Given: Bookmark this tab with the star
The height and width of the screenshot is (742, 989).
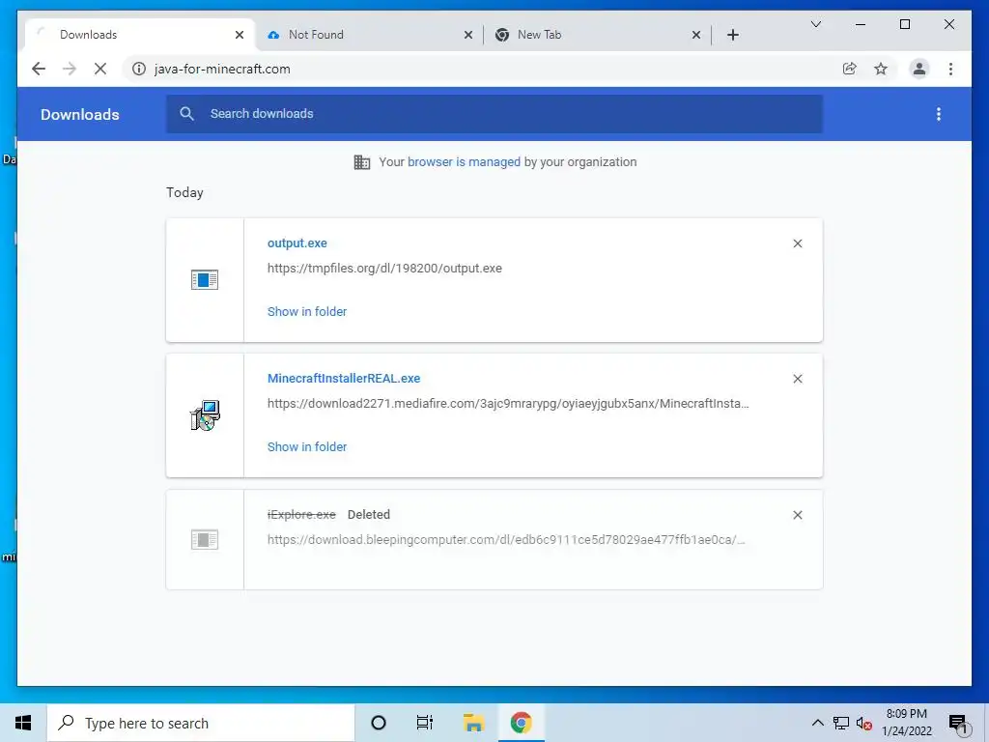Looking at the screenshot, I should point(881,69).
